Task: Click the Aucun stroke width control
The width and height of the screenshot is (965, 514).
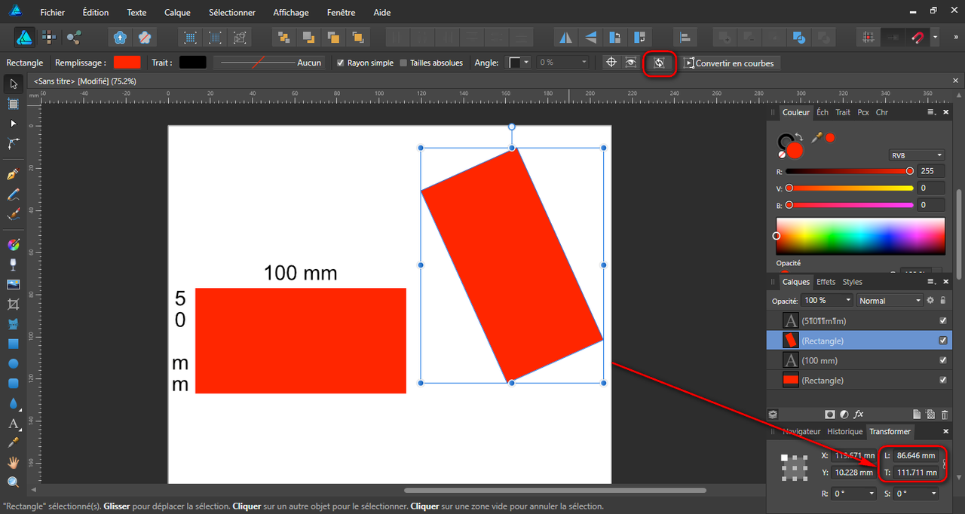Action: pos(268,63)
